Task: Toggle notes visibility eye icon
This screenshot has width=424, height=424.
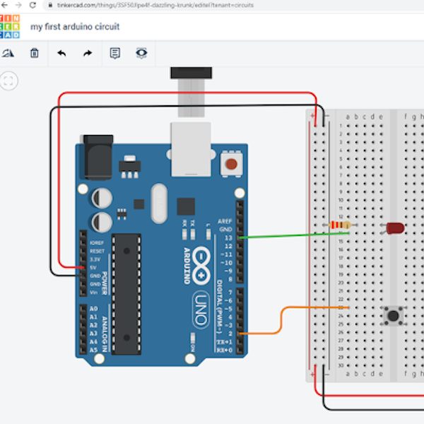Action: coord(141,53)
